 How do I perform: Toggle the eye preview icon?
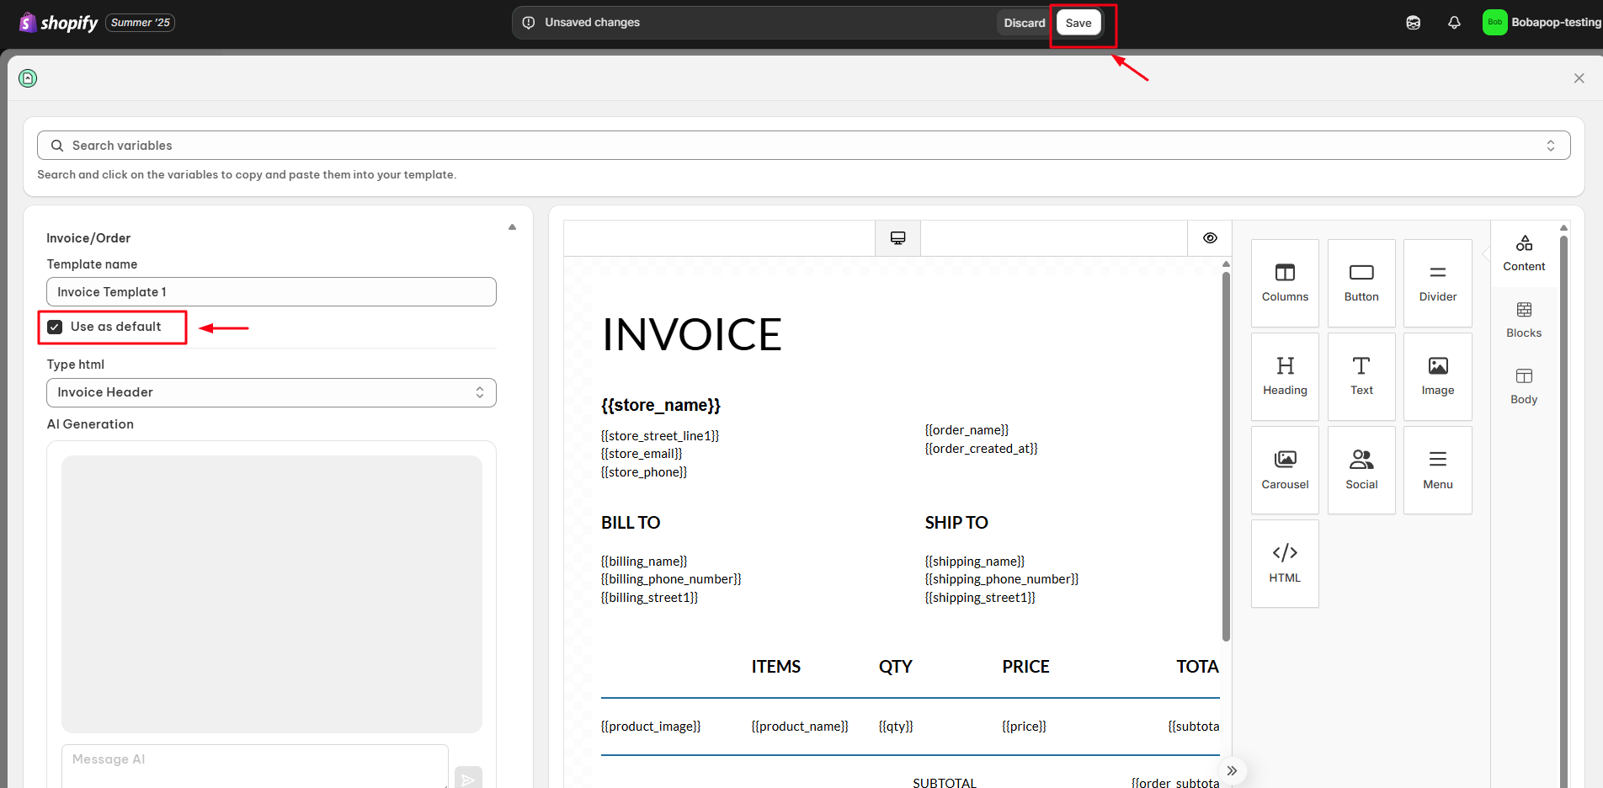(x=1210, y=238)
